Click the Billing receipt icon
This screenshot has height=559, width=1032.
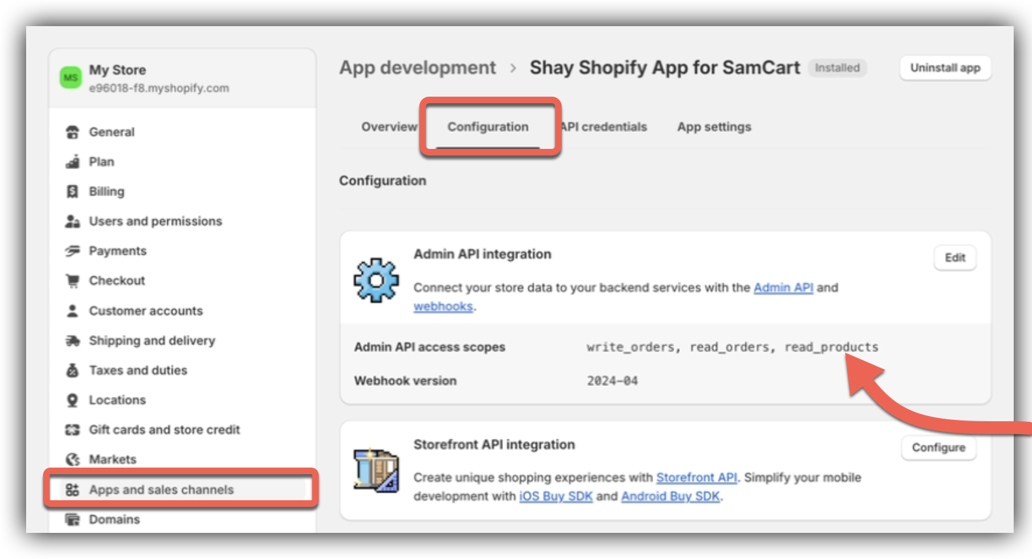[73, 191]
